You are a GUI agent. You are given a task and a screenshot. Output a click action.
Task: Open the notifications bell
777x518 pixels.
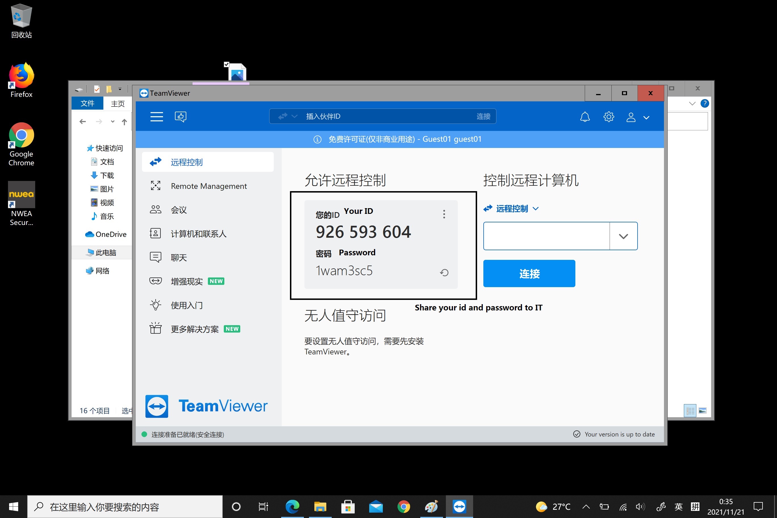point(585,117)
